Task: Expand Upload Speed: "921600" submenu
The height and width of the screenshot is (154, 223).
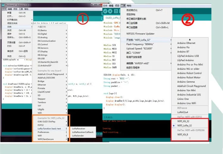Action: [146, 49]
